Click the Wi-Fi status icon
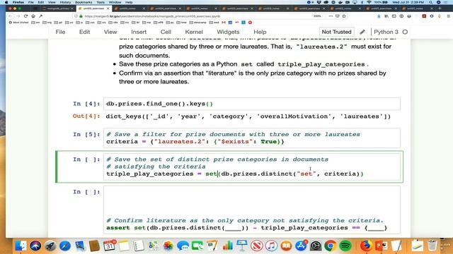This screenshot has height=254, width=453. pyautogui.click(x=369, y=2)
